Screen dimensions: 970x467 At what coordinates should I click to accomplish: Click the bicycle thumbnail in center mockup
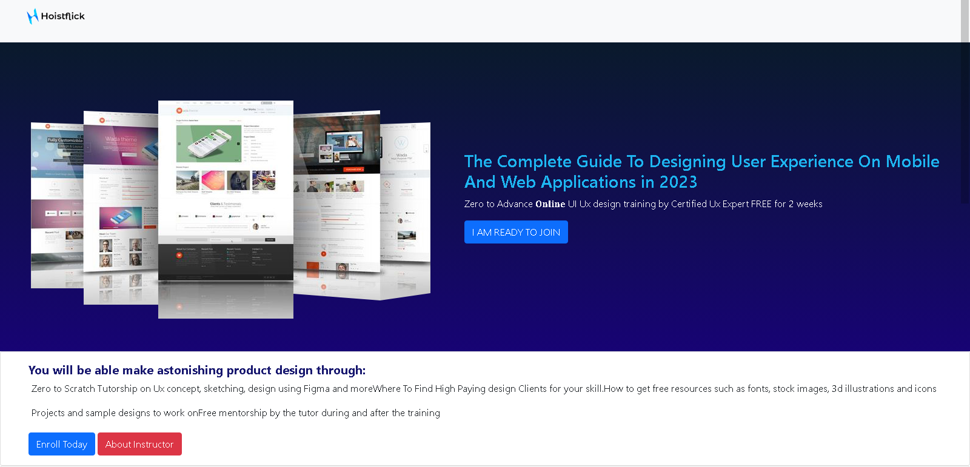point(264,181)
